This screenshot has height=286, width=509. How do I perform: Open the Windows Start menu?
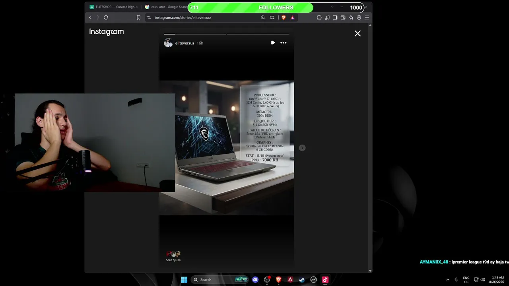click(184, 280)
